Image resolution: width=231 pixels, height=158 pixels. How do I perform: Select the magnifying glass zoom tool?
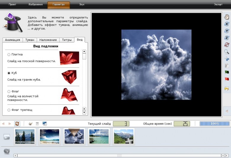[x=227, y=51]
